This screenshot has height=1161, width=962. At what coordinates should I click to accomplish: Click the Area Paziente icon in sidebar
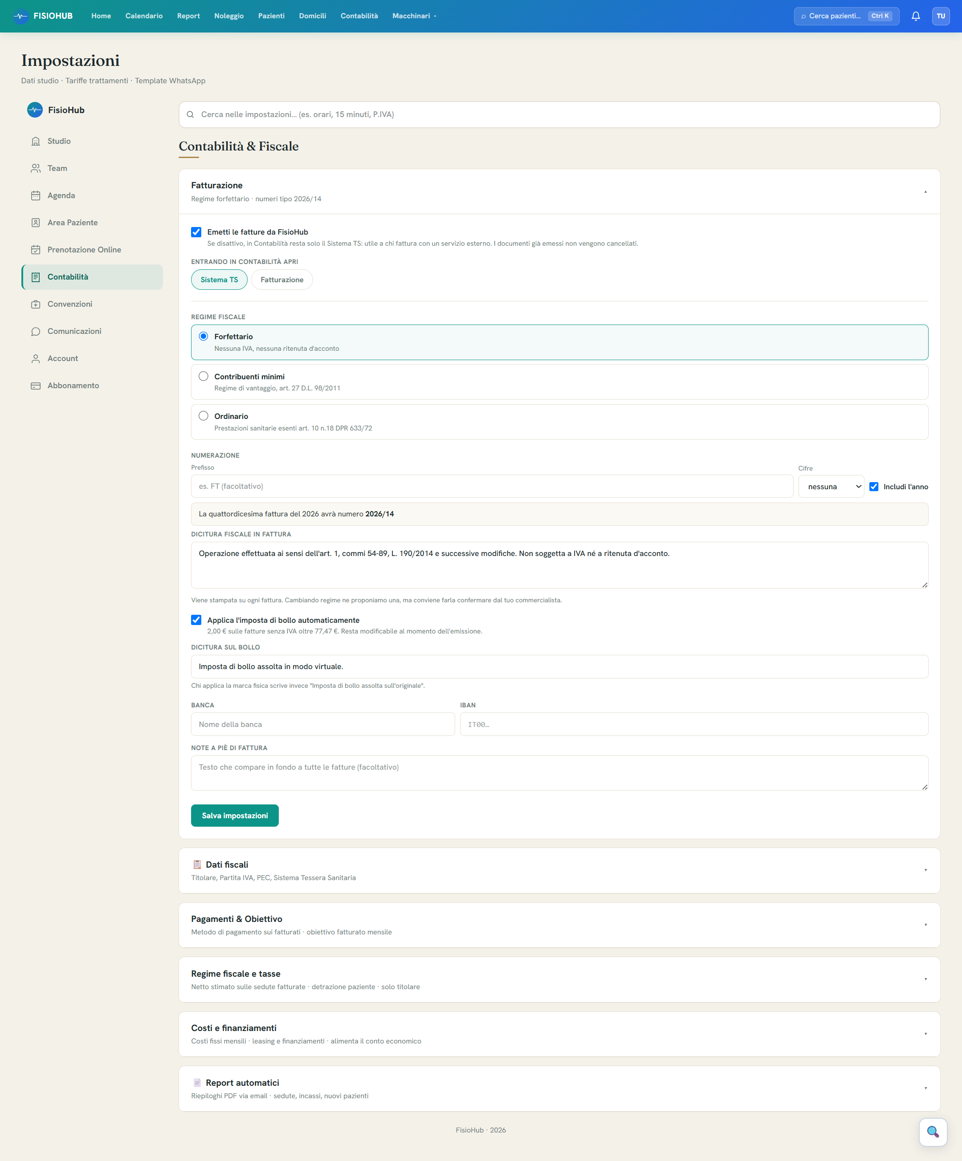click(35, 222)
